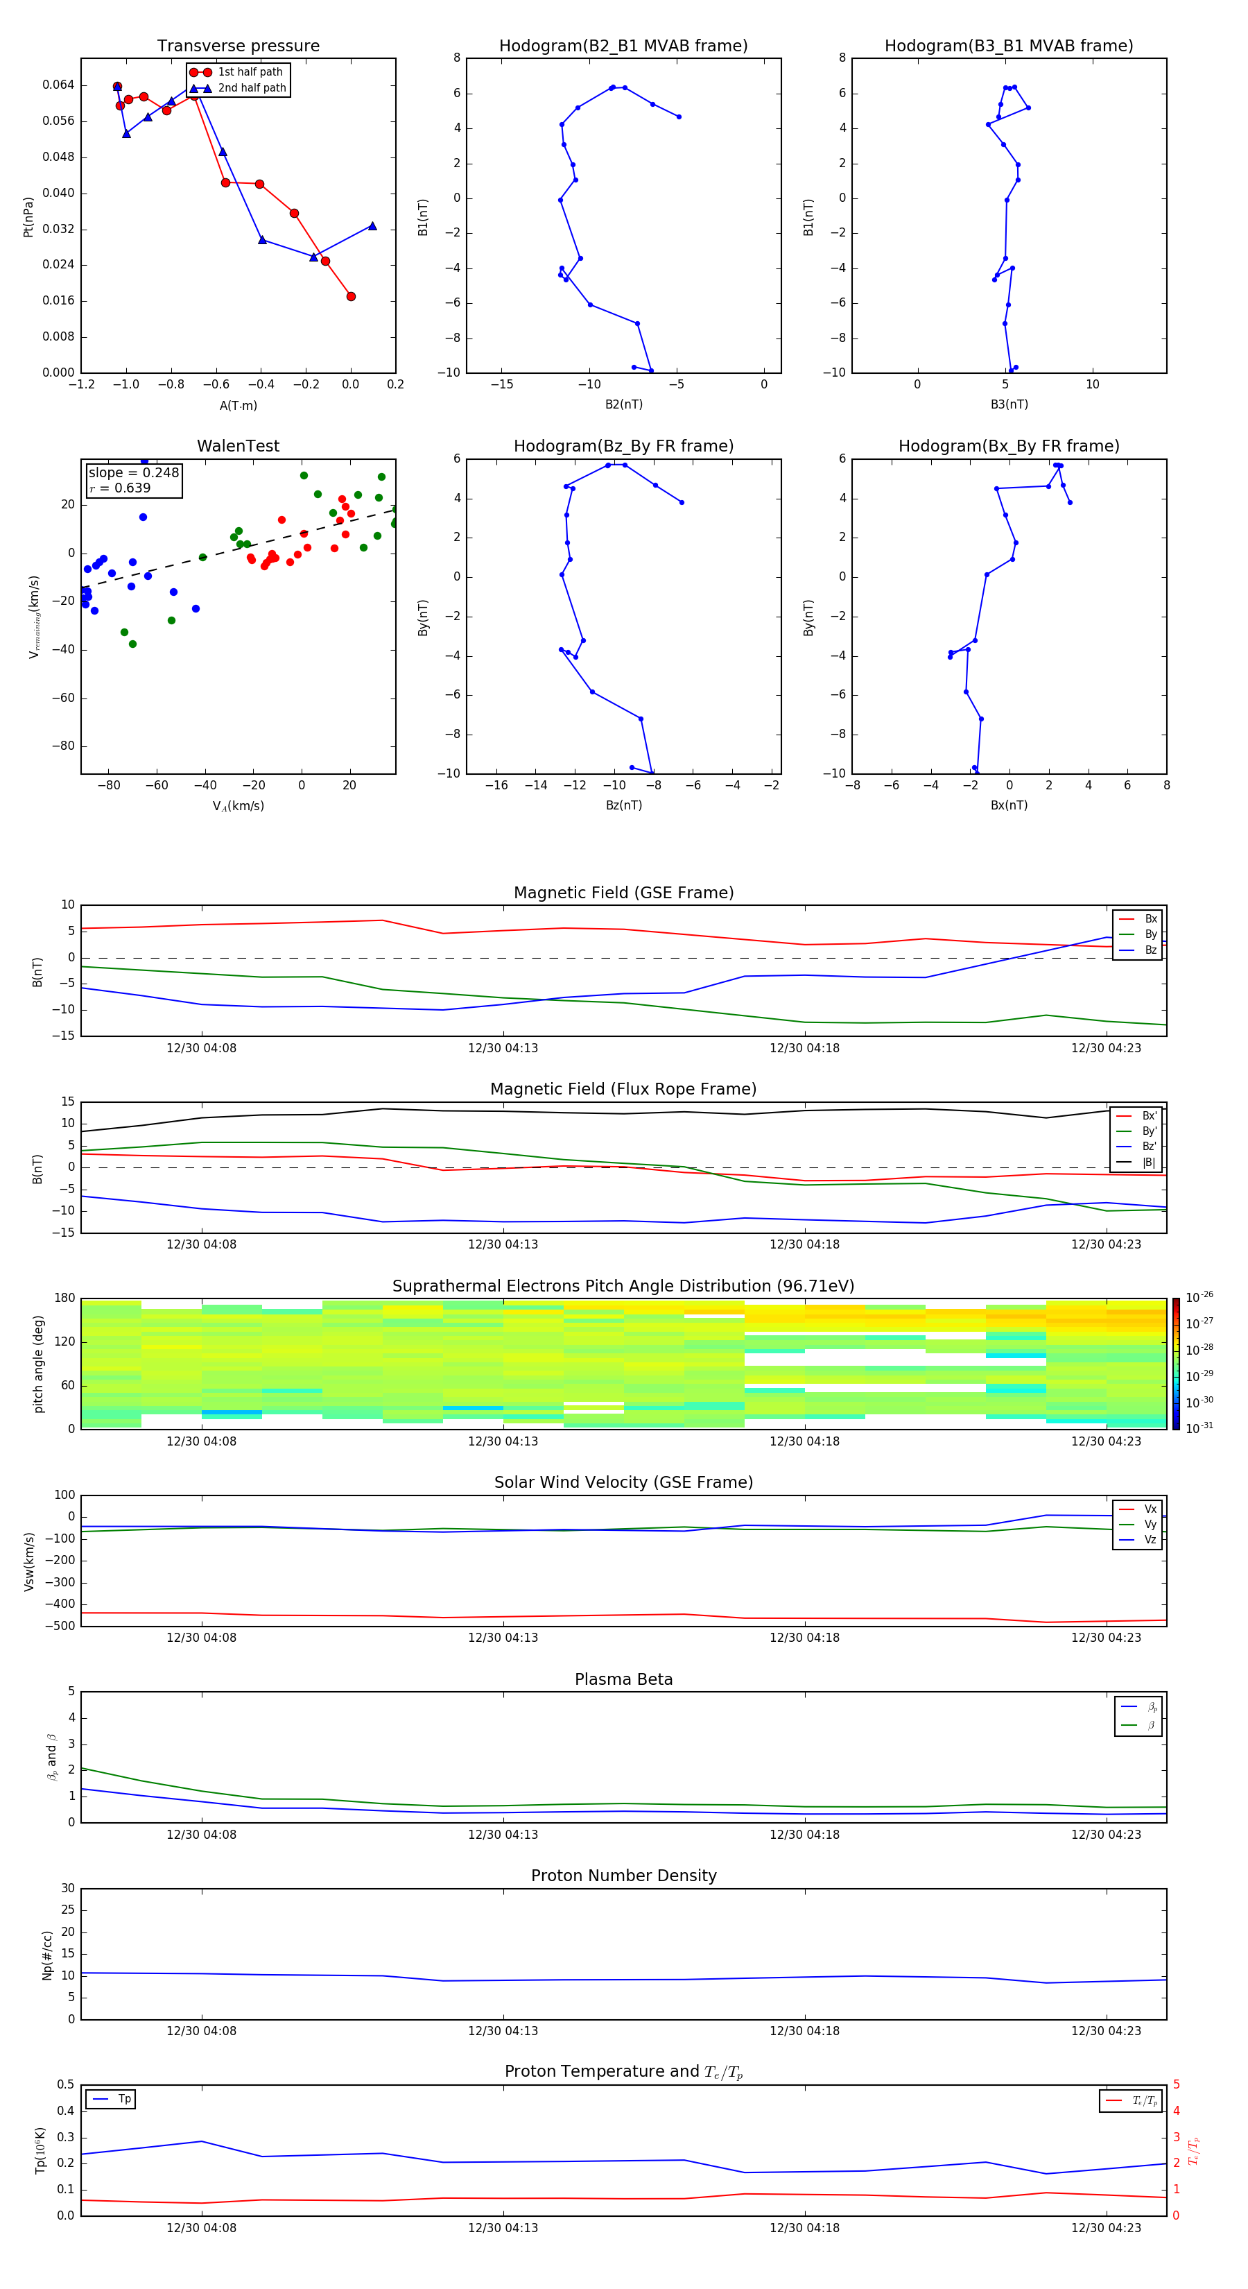Click "12/30 04:23" tick under Proton Temperature plot

pos(1106,2229)
